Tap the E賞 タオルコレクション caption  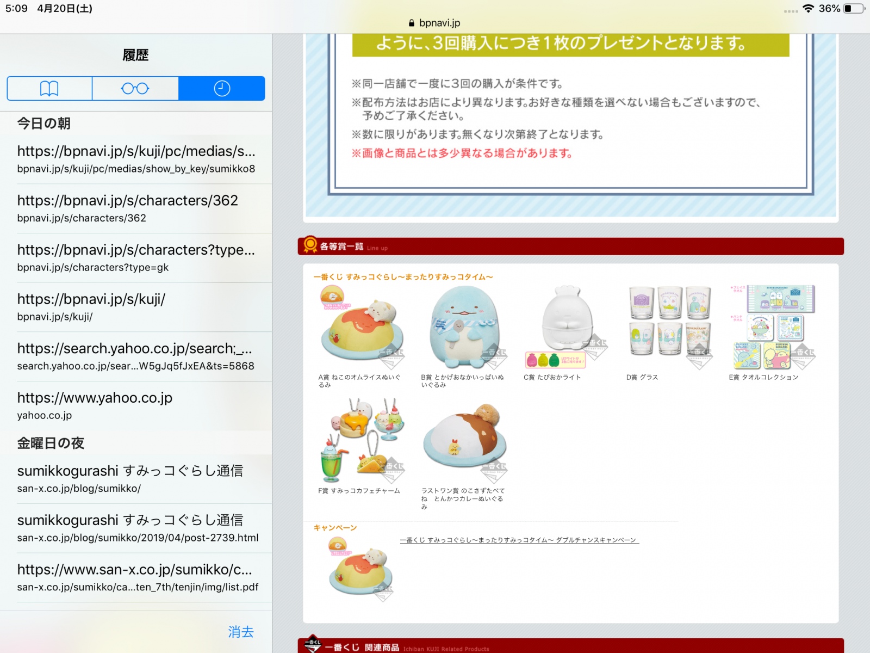[763, 377]
